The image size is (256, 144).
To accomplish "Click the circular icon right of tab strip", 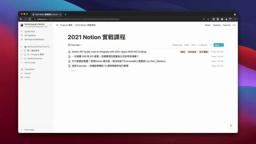I will click(x=235, y=14).
